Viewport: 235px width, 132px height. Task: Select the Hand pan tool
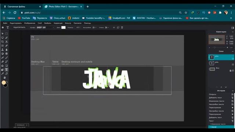[x=5, y=77]
